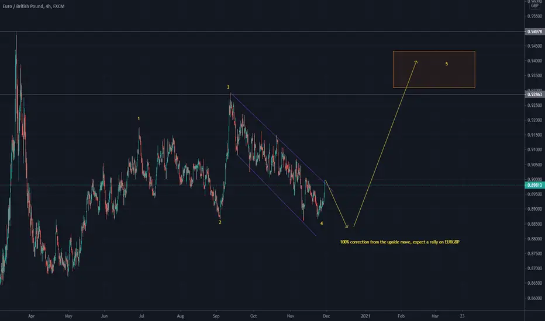Click the 0.89500 price axis label
545x321 pixels.
[x=534, y=194]
